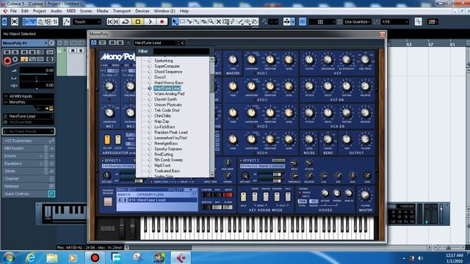The width and height of the screenshot is (470, 264).
Task: Open the Quick Controls inspector section
Action: tap(29, 194)
